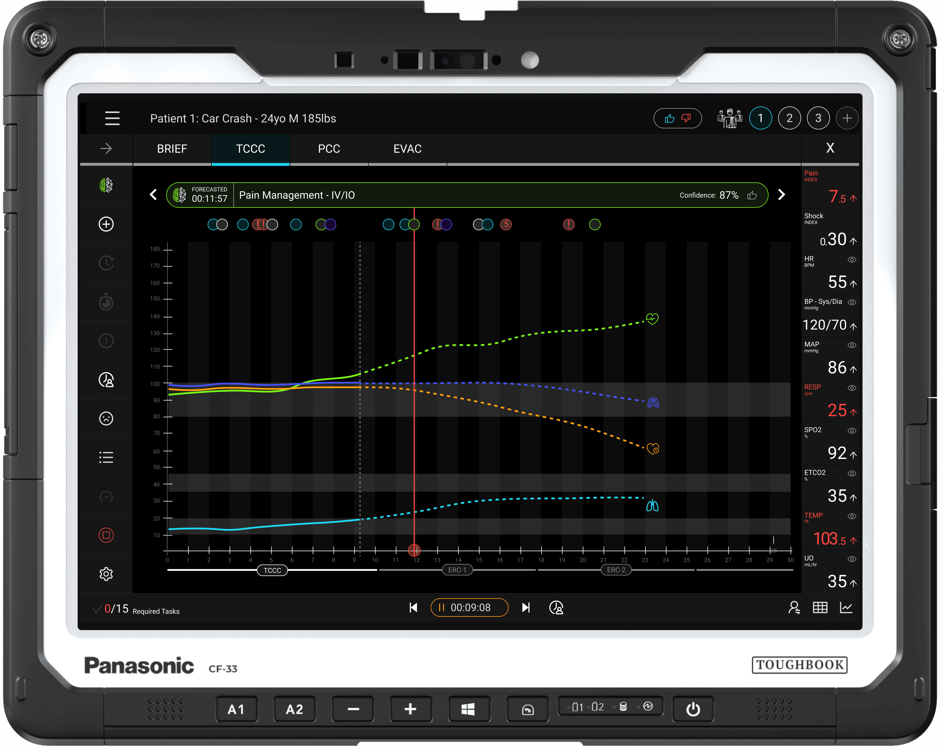Image resolution: width=944 pixels, height=748 pixels.
Task: Hide the TEMP vital via eye icon
Action: 852,516
